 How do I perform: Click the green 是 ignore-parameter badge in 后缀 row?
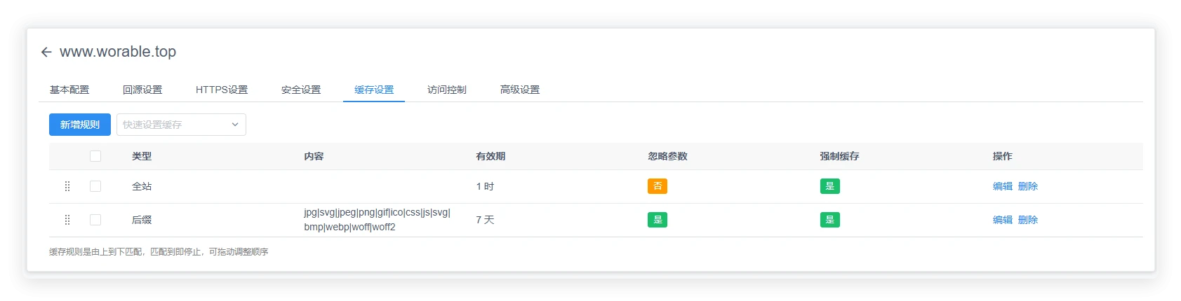click(x=658, y=220)
